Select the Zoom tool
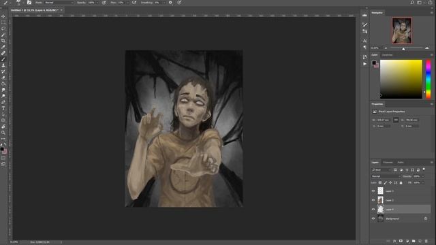 tap(3, 133)
